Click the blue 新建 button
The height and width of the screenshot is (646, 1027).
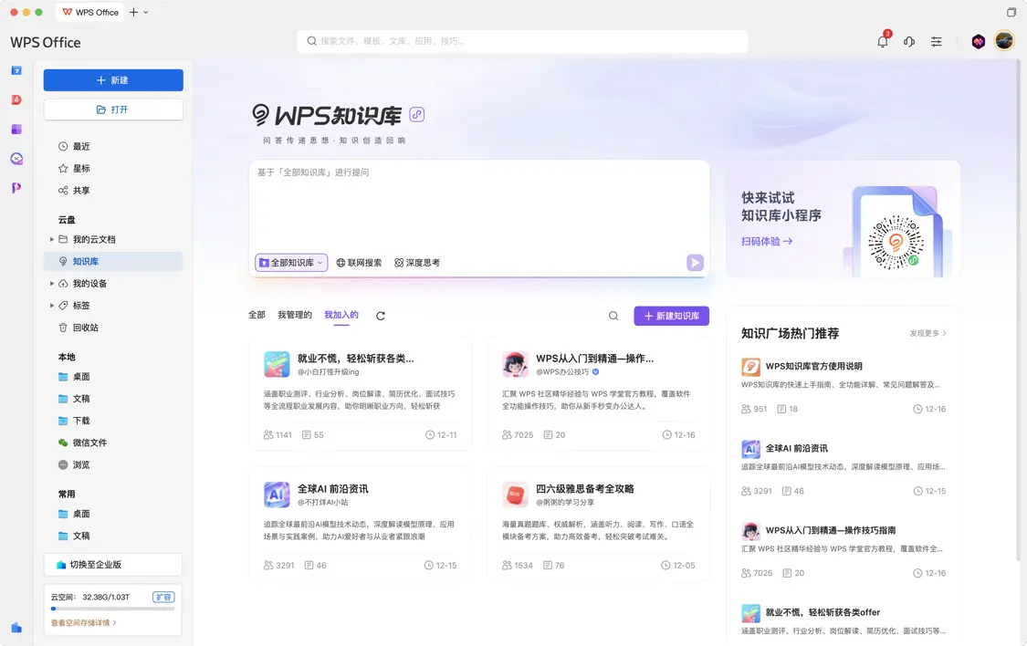[x=113, y=80]
